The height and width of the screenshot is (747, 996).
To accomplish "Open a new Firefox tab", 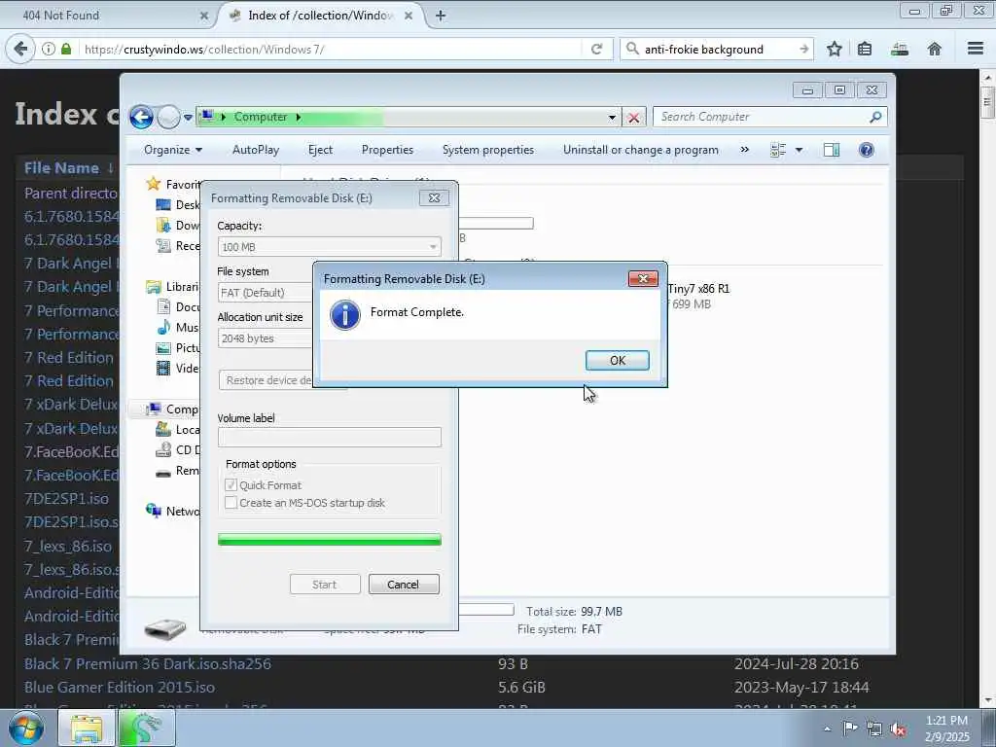I will pyautogui.click(x=441, y=16).
